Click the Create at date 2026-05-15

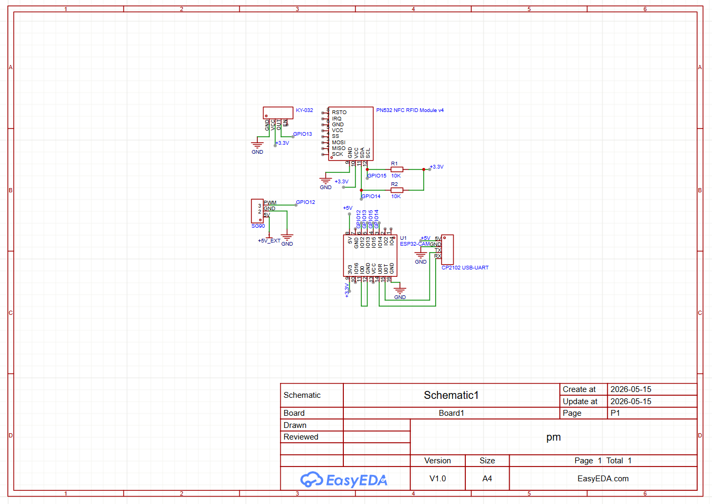pyautogui.click(x=631, y=389)
